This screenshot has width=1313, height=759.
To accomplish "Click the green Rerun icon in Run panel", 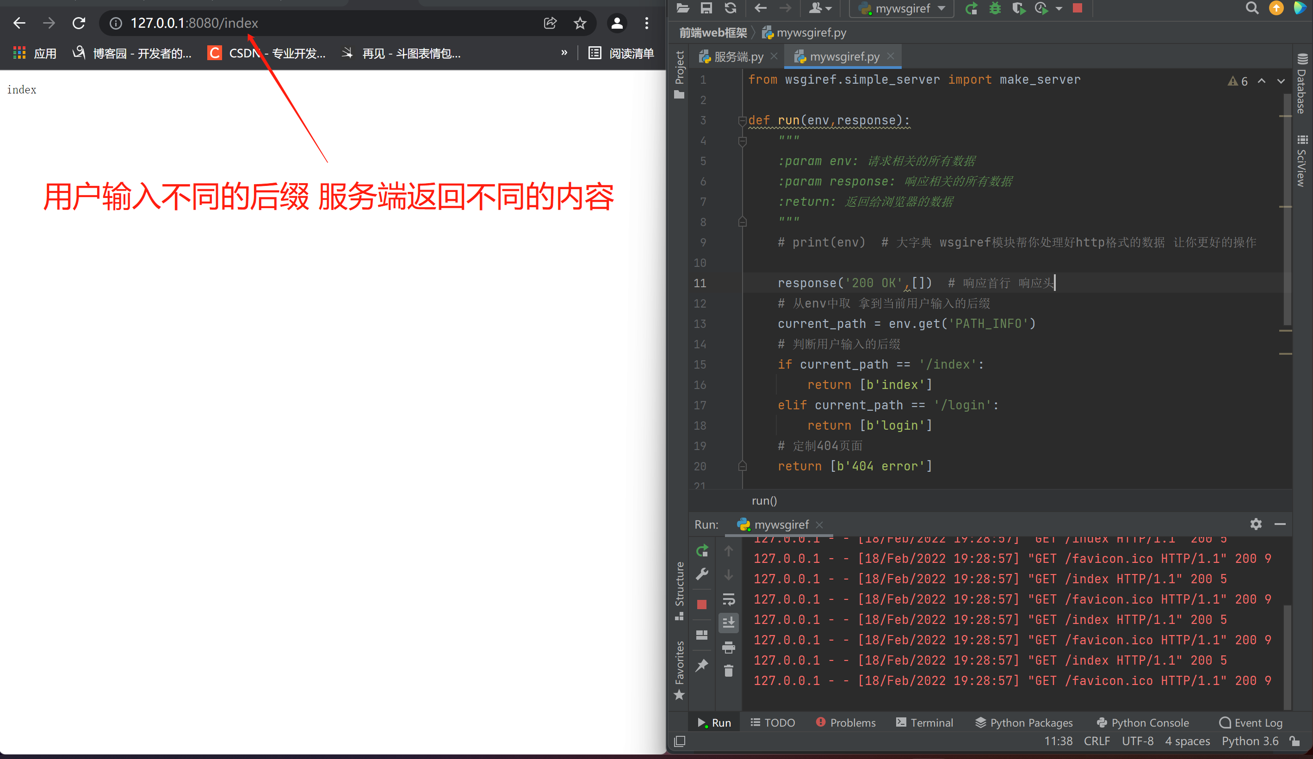I will click(702, 550).
